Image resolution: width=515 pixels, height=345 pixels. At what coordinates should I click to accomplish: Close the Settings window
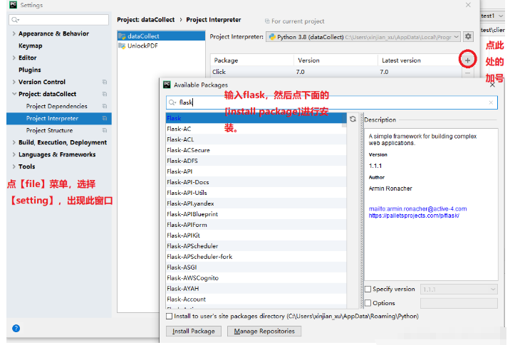(468, 5)
